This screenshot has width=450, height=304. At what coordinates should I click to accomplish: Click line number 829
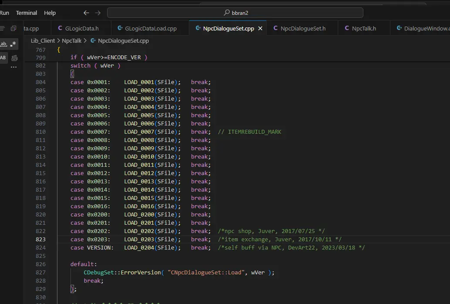(40, 289)
